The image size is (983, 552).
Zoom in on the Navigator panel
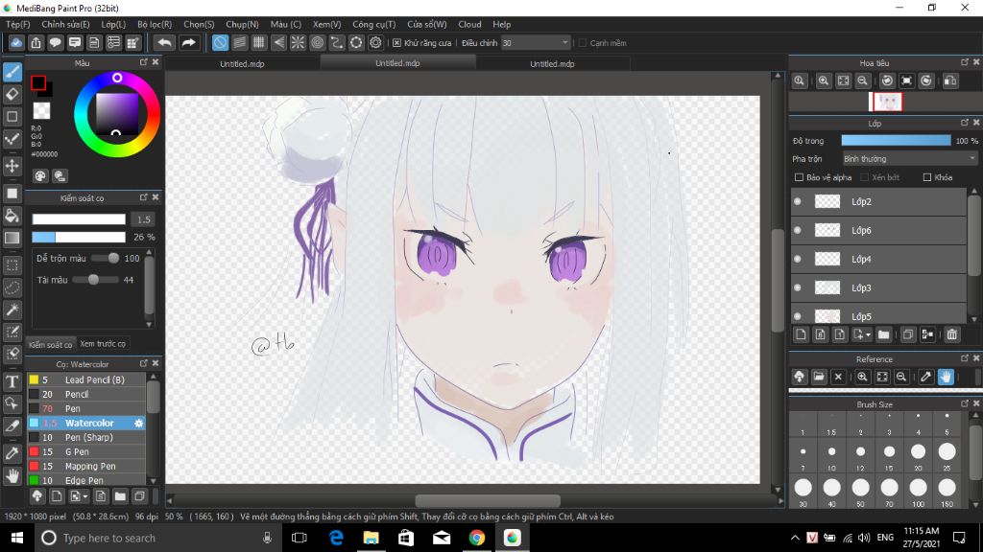point(824,80)
